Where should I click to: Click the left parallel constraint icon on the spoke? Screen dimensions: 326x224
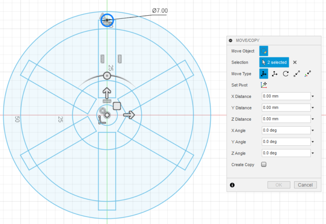coord(102,59)
